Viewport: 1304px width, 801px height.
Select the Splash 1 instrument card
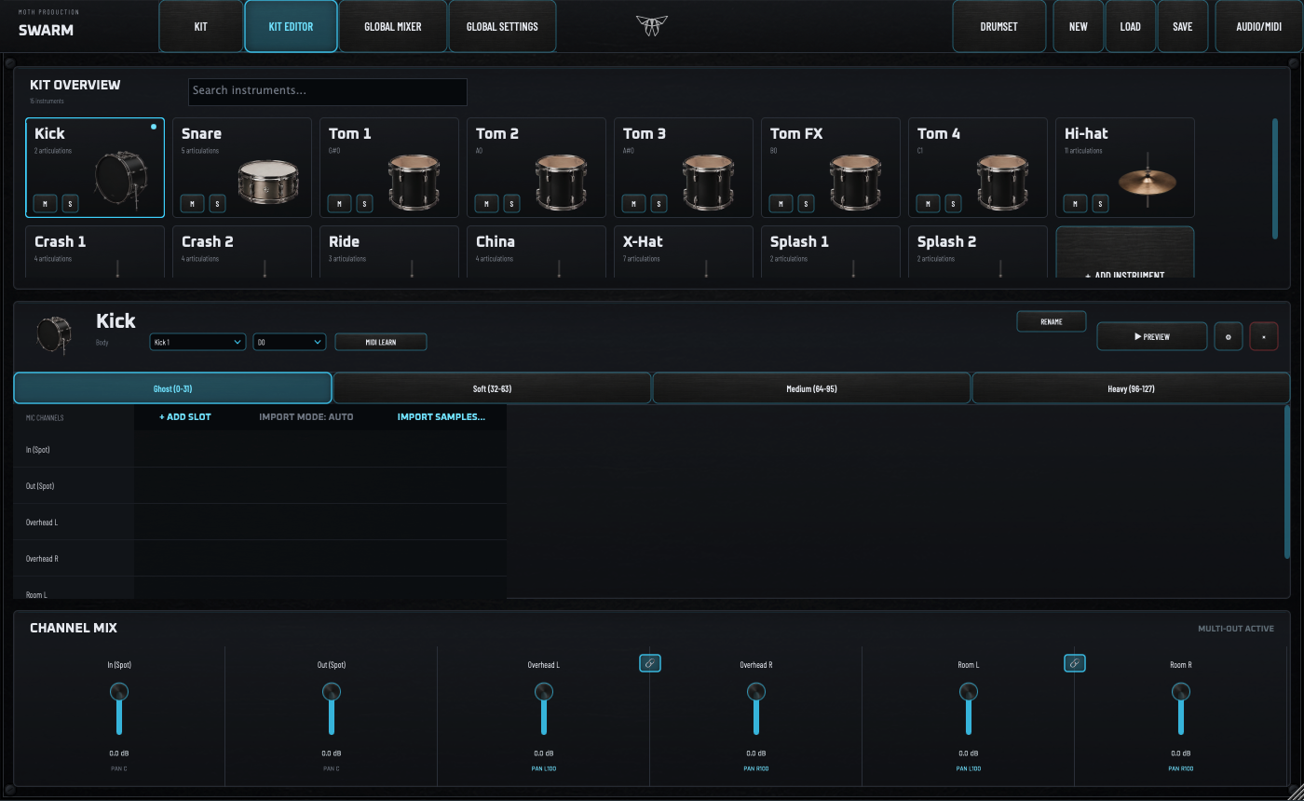(831, 251)
